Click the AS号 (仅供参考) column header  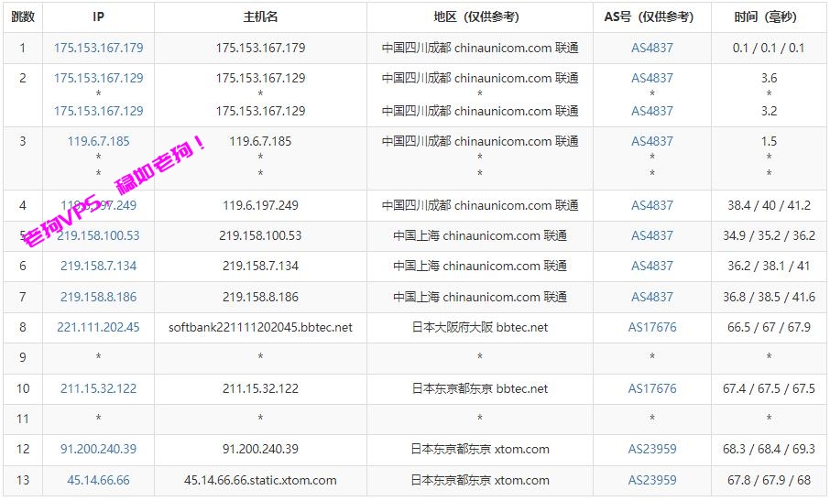(x=651, y=16)
